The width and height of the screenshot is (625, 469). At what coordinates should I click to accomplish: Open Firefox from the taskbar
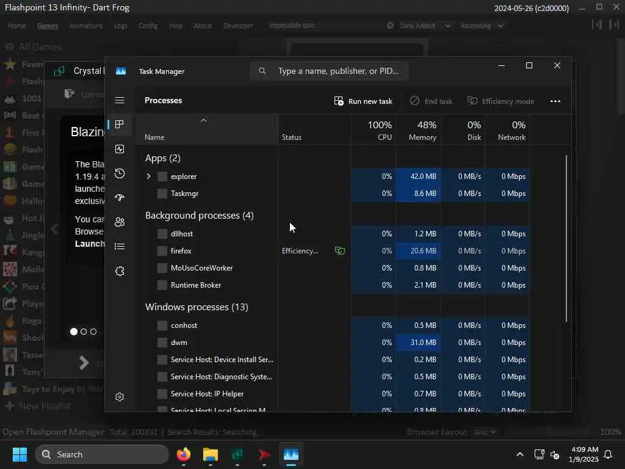coord(184,454)
